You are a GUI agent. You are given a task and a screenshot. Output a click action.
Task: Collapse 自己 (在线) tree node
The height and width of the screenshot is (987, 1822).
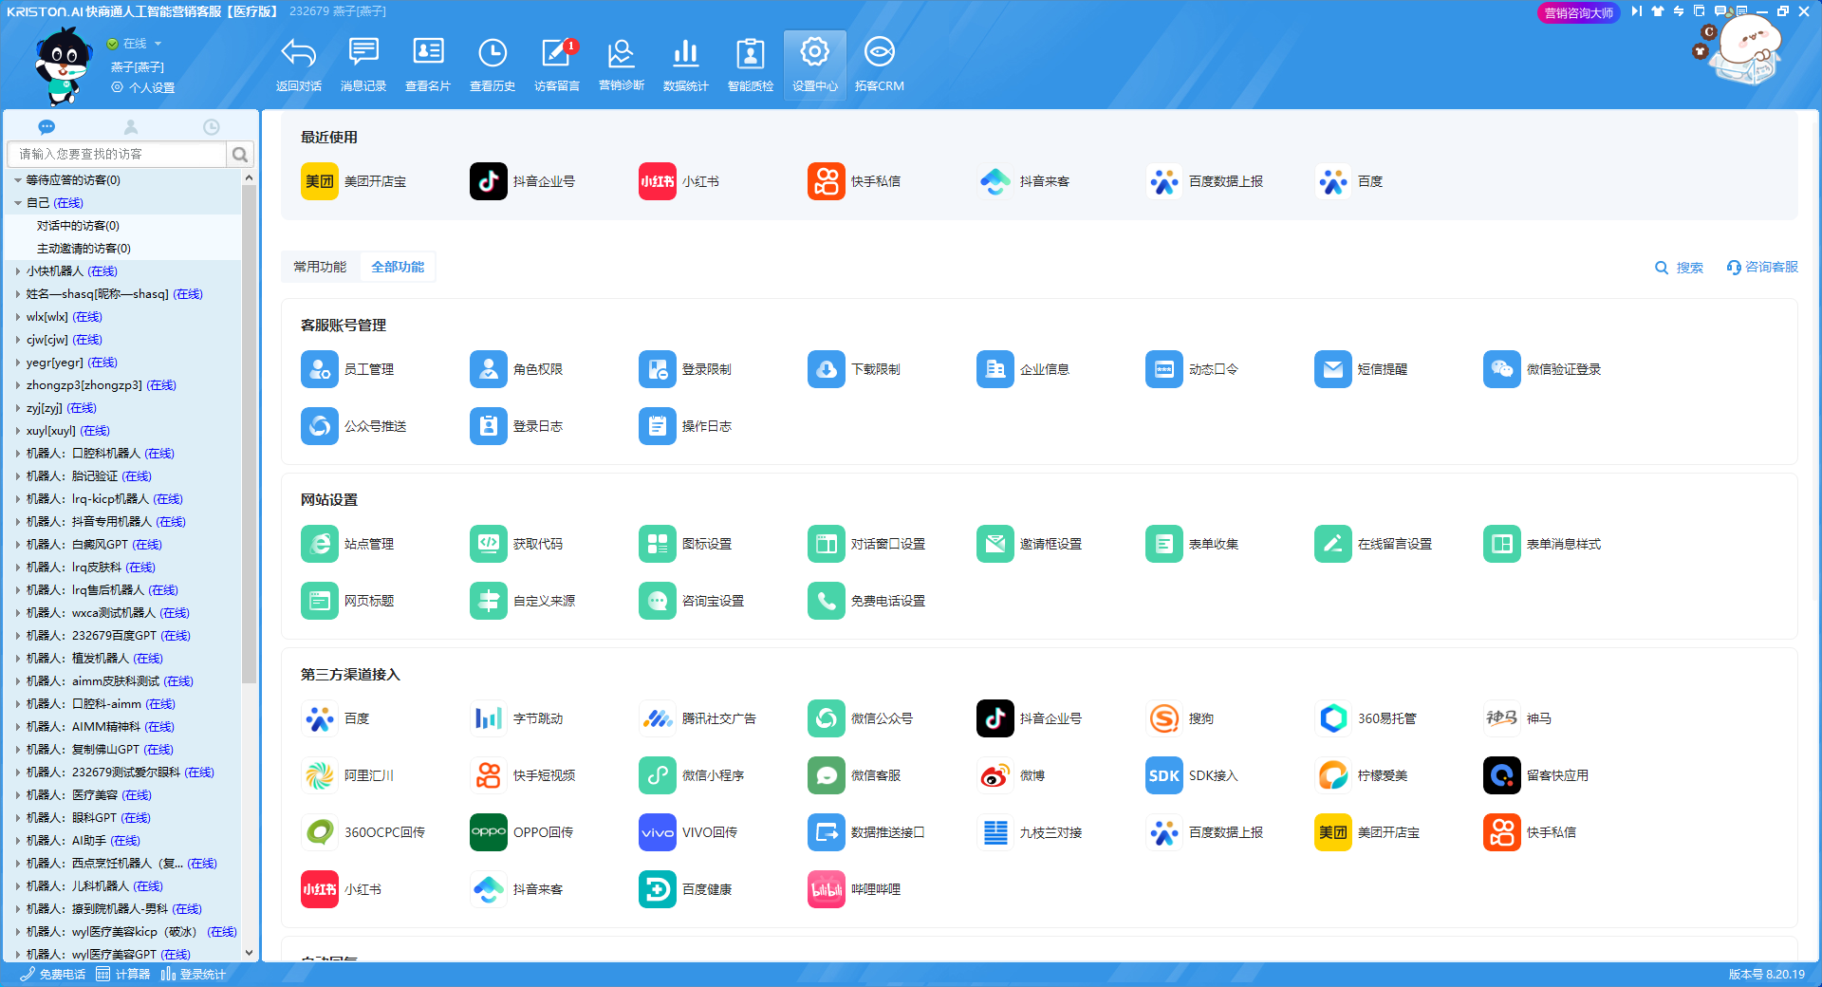point(18,203)
